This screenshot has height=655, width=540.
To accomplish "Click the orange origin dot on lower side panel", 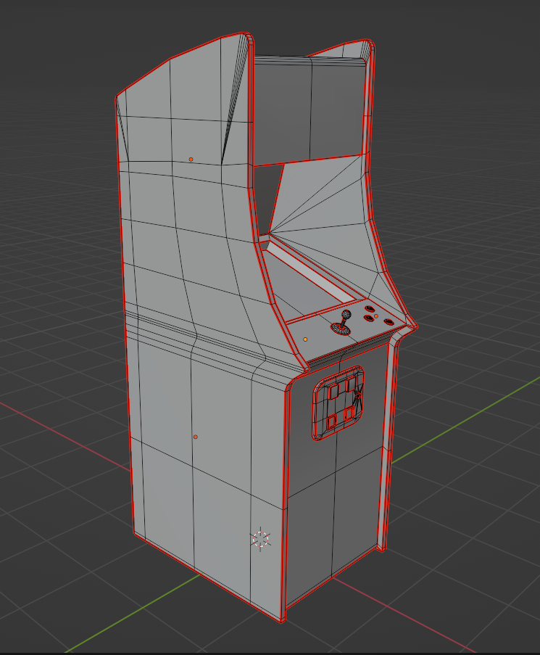I will (195, 437).
